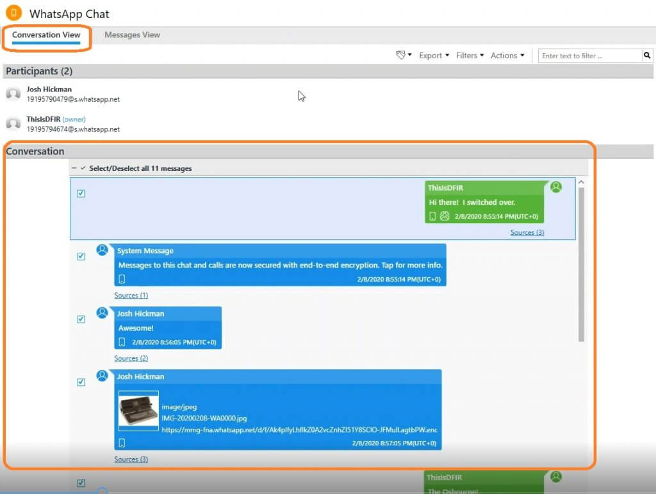The image size is (656, 494).
Task: Click the end-to-end encryption system message text
Action: (281, 265)
